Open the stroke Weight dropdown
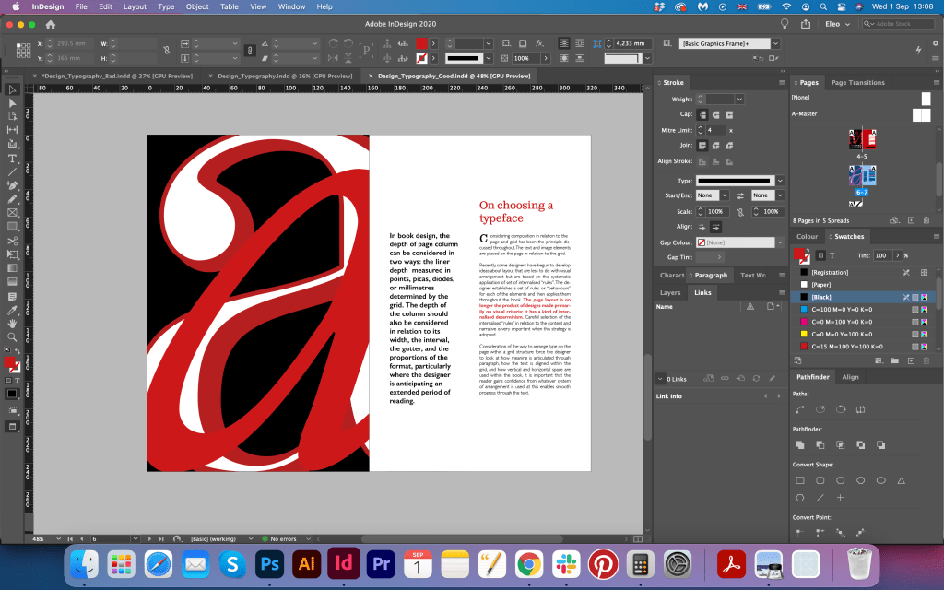Screen dimensions: 944x590 pyautogui.click(x=739, y=99)
